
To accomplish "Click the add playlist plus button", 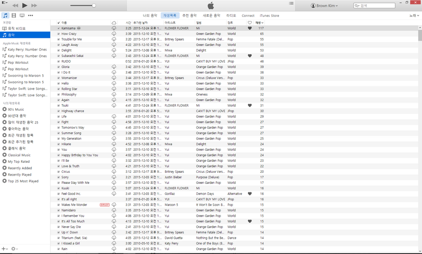I will point(5,249).
